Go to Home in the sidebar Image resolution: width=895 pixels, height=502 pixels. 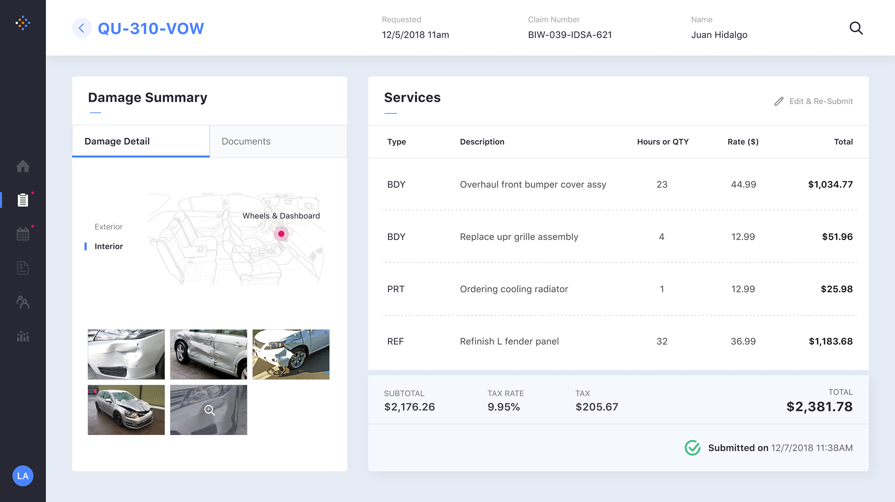coord(23,166)
